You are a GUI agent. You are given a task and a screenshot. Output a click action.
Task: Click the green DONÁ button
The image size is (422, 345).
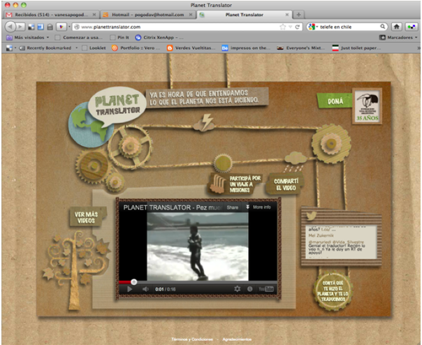pyautogui.click(x=335, y=101)
